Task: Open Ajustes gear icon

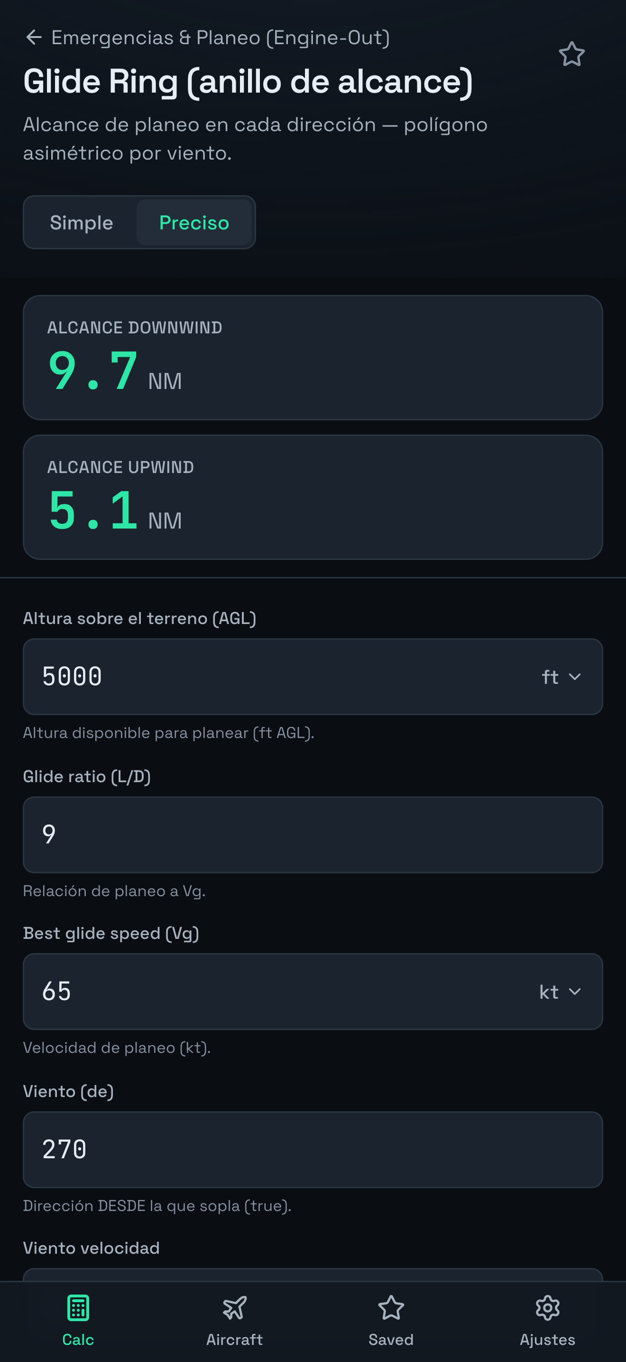Action: (547, 1308)
